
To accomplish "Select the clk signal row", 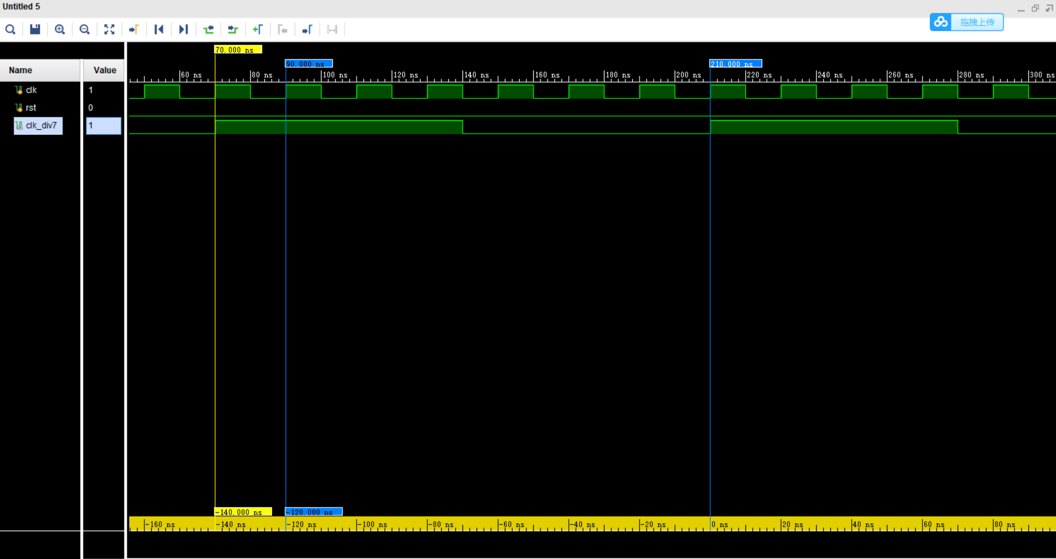I will point(31,90).
